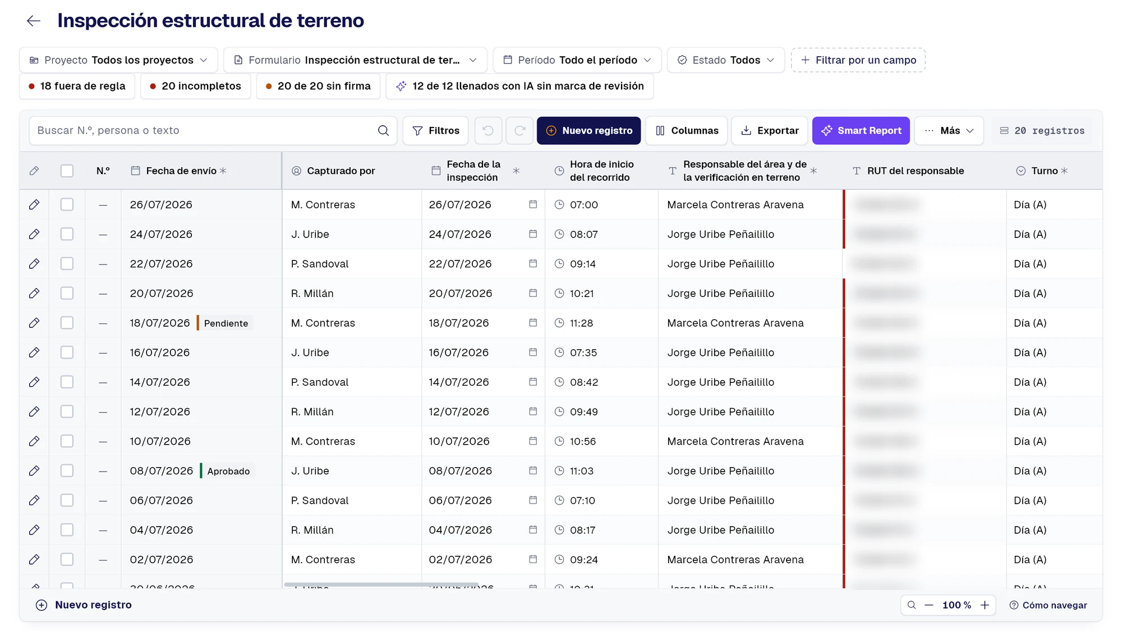1122x631 pixels.
Task: Open the Formulario filter dropdown
Action: click(355, 60)
